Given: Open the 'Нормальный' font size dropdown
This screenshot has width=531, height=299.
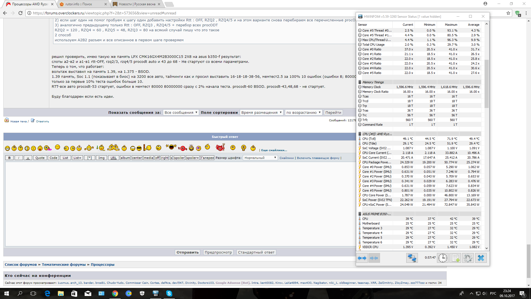Looking at the screenshot, I should 260,158.
